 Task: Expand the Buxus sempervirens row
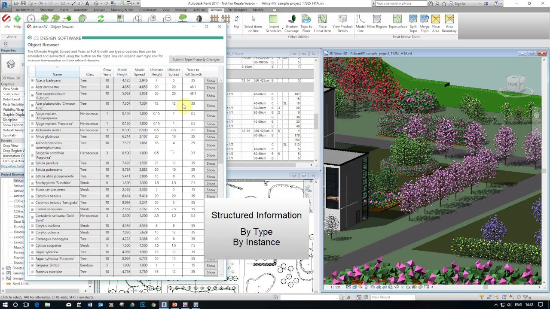pyautogui.click(x=32, y=190)
